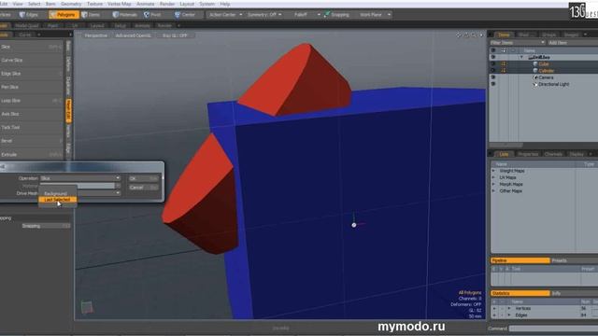Select the Pivot mode button
Viewport: 598px width, 336px height.
click(152, 15)
